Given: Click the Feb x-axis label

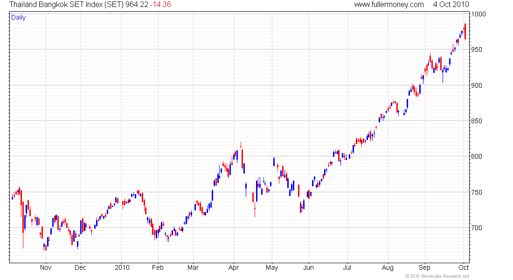Looking at the screenshot, I should click(x=158, y=267).
